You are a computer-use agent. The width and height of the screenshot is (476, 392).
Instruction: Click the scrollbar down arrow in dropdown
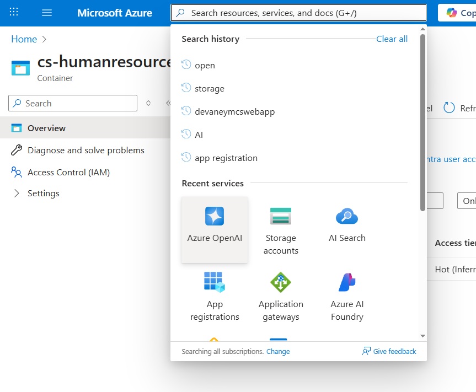(422, 336)
